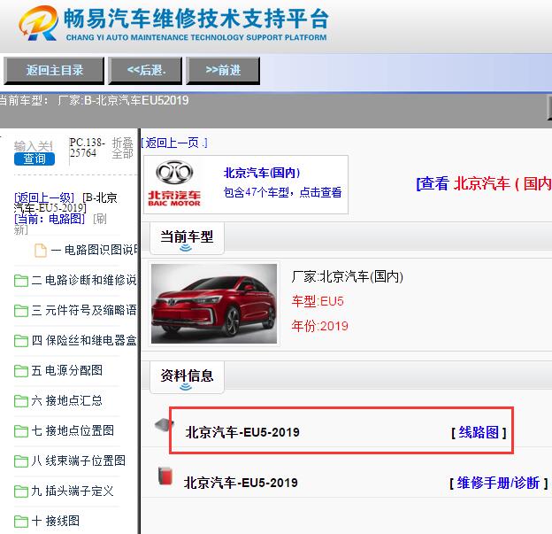Screen dimensions: 552x534
Task: Click the [当前: 电路图] link
Action: [50, 219]
